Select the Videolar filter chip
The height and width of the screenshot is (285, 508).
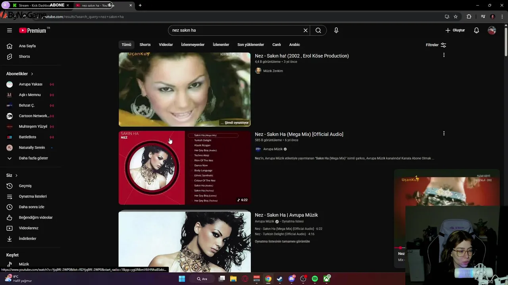(x=166, y=45)
